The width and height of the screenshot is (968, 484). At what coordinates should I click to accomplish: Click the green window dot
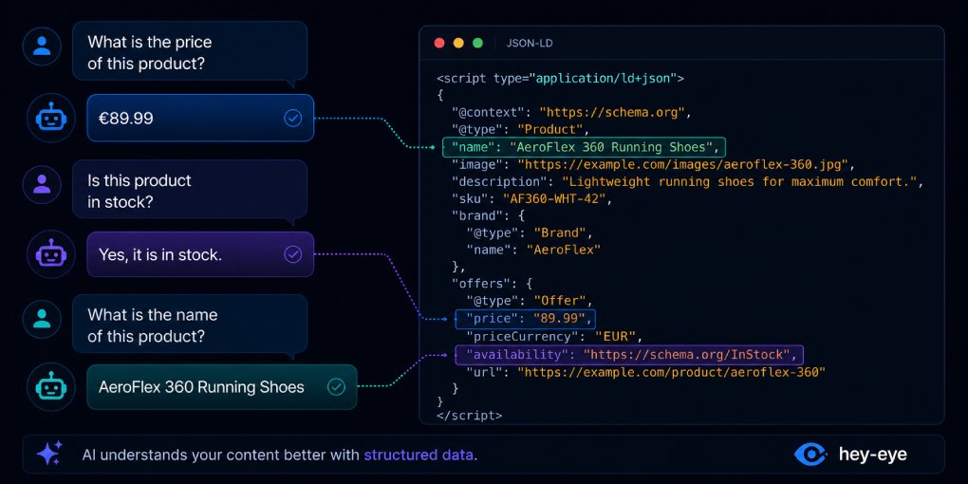[x=477, y=44]
